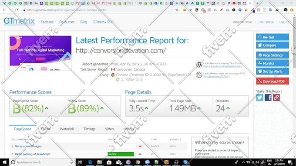Bookmark page with star icon
This screenshot has height=166, width=296.
[x=177, y=10]
